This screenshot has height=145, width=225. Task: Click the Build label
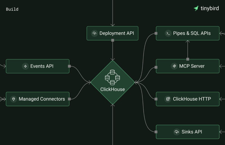coord(12,9)
